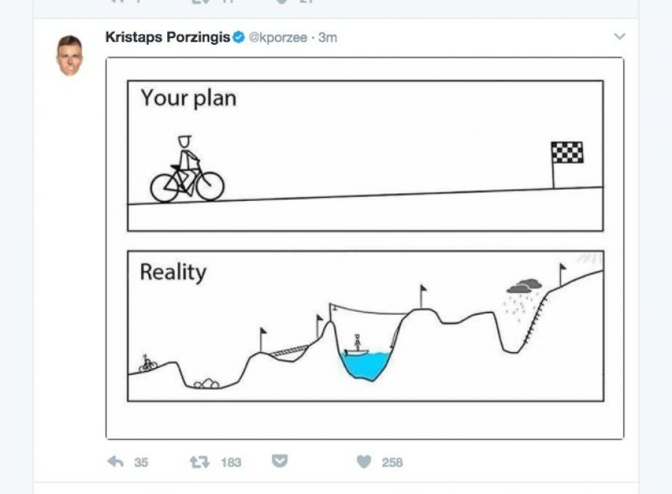Screen dimensions: 672x494
Task: Click the @kporzee handle
Action: [277, 37]
